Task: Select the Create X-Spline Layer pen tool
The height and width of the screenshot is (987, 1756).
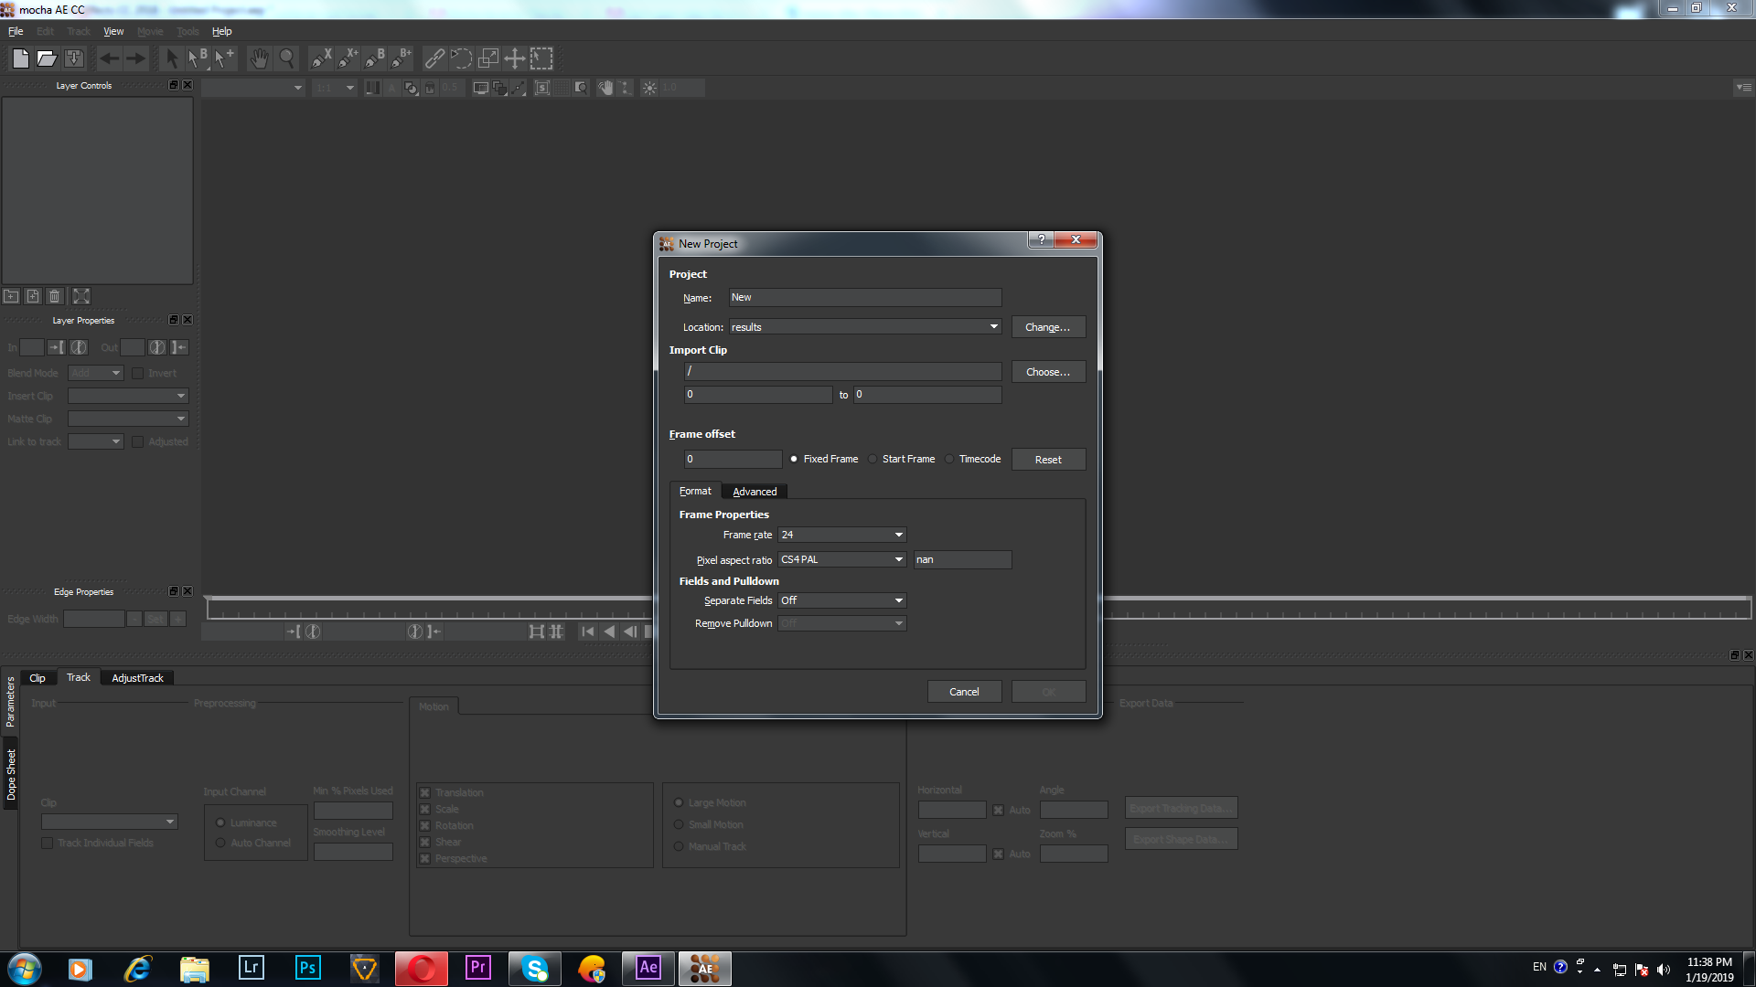Action: coord(321,58)
